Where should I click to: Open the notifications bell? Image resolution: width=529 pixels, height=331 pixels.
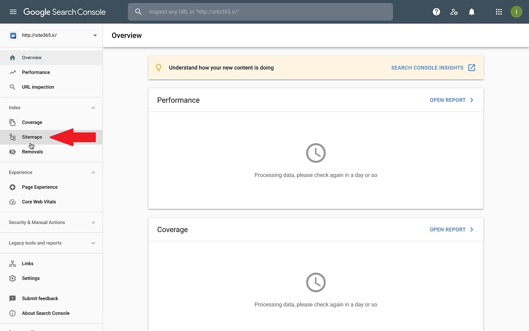tap(471, 12)
